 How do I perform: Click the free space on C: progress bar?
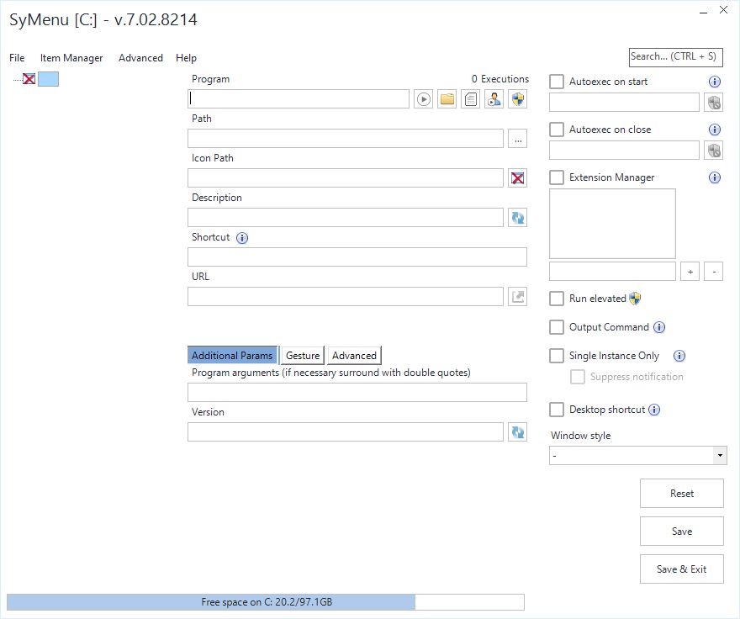click(266, 602)
